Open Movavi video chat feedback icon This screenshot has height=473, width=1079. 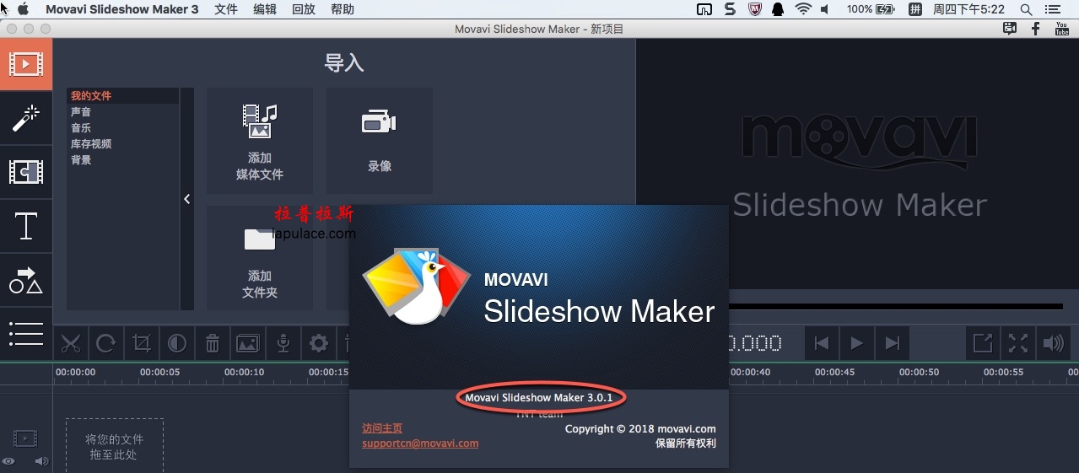pos(1010,29)
